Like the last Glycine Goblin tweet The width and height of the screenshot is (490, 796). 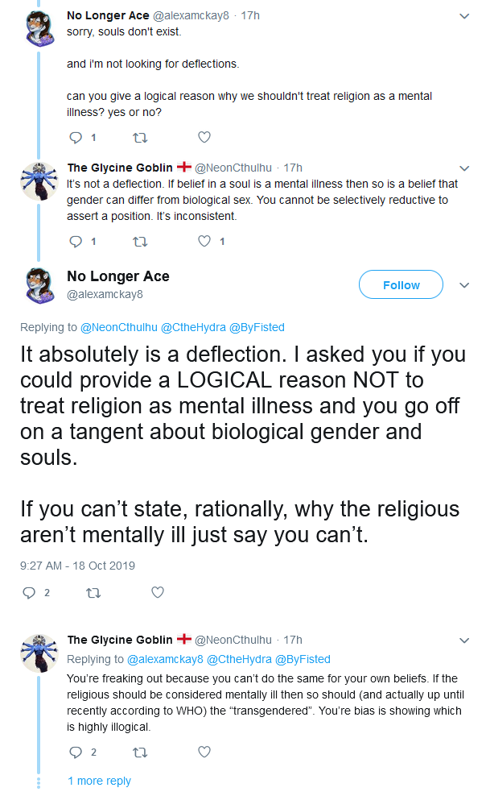click(204, 752)
